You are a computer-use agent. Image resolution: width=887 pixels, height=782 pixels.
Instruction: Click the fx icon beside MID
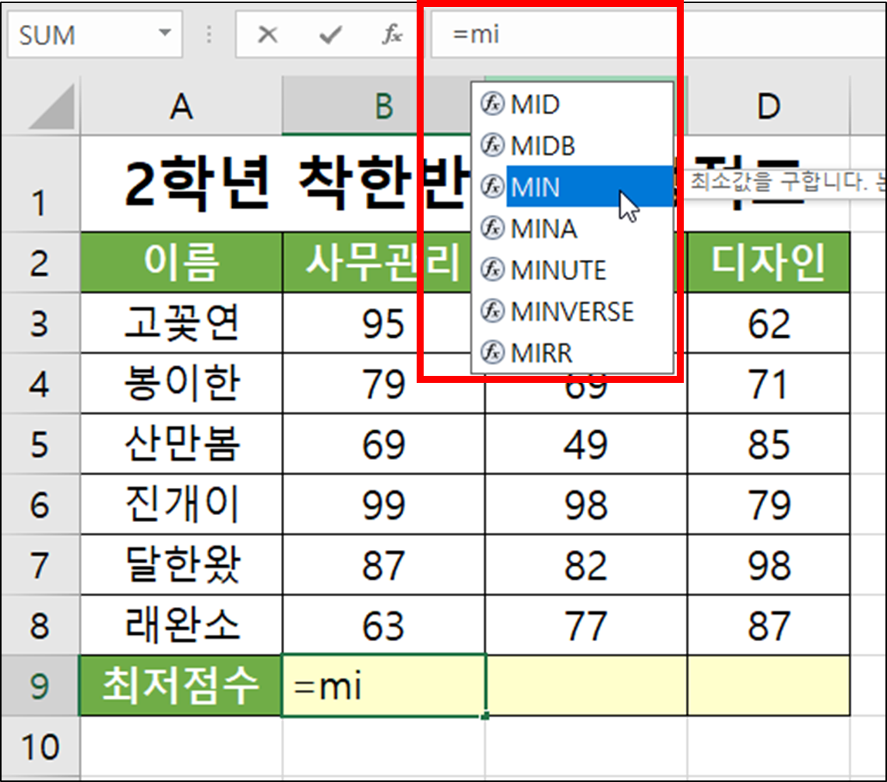492,104
